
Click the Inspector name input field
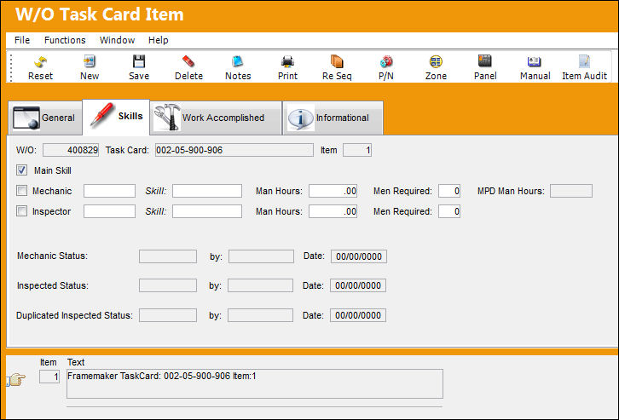click(109, 211)
